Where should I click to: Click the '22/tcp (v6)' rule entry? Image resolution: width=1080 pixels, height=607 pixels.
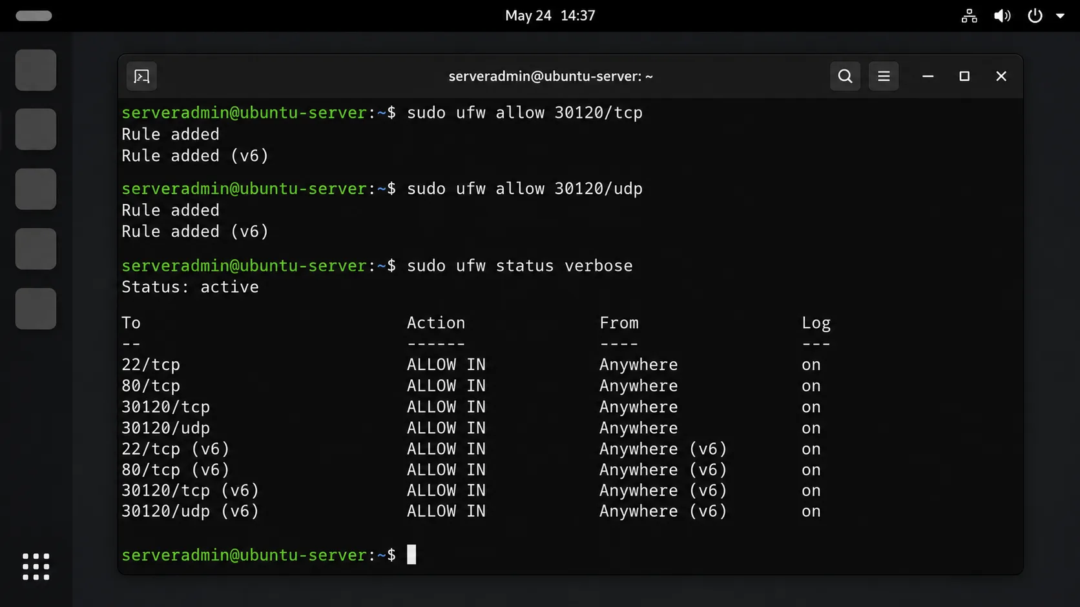click(x=176, y=449)
